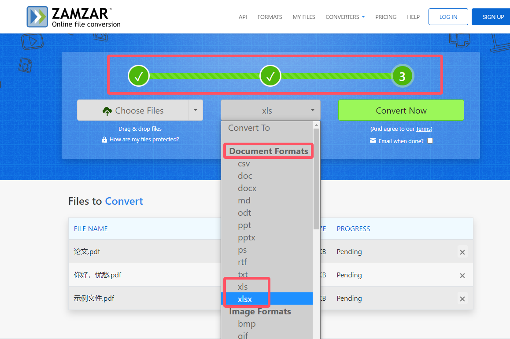Click first step checkmark circle
Image resolution: width=510 pixels, height=339 pixels.
(x=139, y=76)
